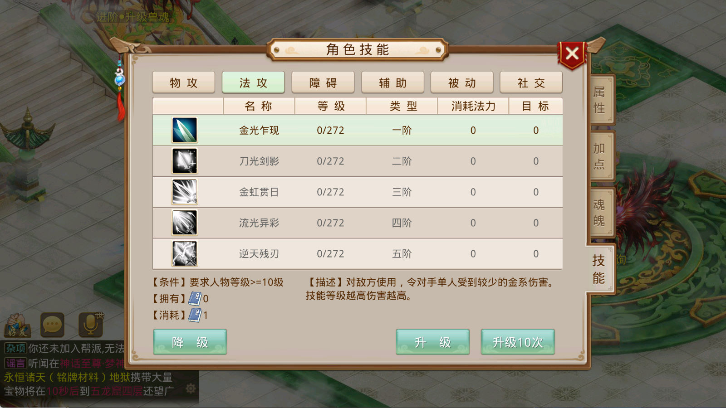Open the chat bubble icon
Image resolution: width=726 pixels, height=408 pixels.
[x=53, y=325]
